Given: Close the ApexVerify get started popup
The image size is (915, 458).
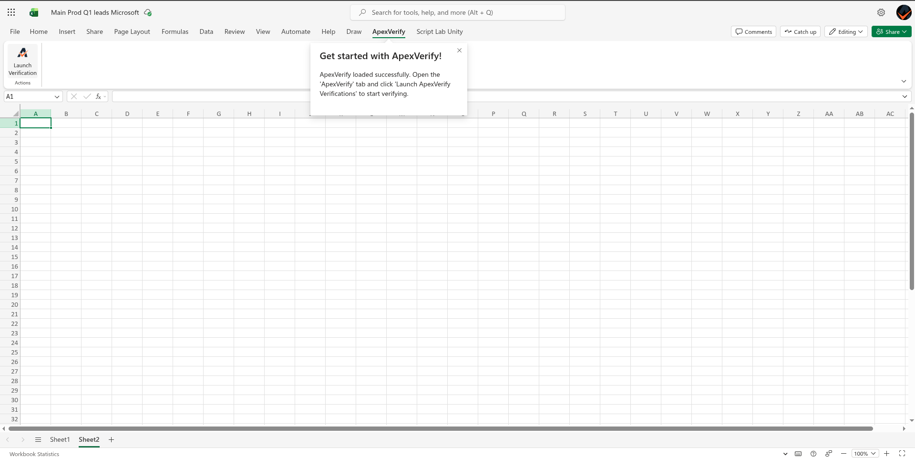Looking at the screenshot, I should (459, 51).
